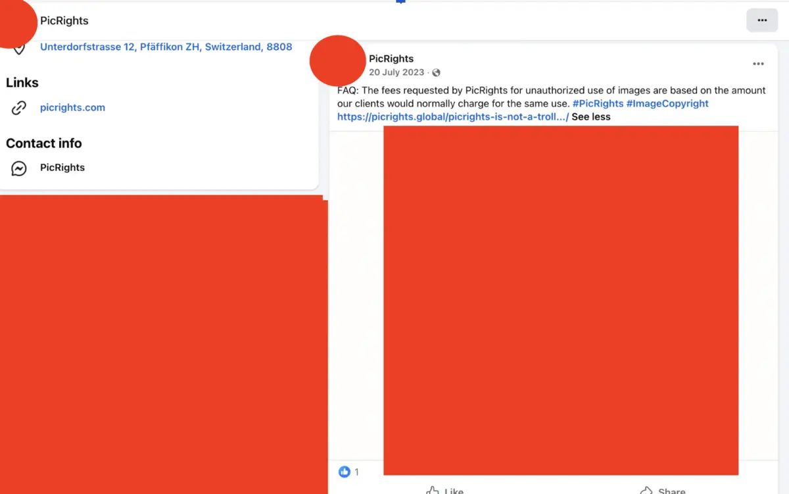Viewport: 789px width, 494px height.
Task: Click the post date 20 July 2023
Action: pos(396,72)
